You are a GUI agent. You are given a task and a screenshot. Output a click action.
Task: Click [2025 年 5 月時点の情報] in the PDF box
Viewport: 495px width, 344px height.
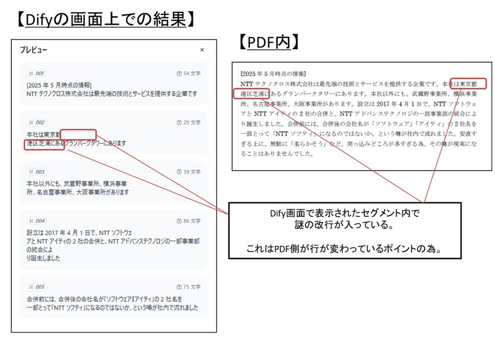pos(273,74)
